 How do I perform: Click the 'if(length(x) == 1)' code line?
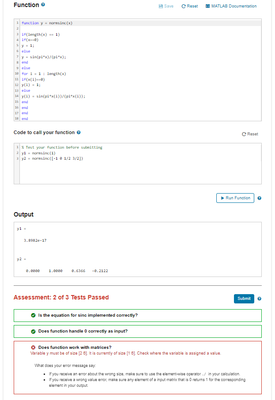click(x=41, y=34)
